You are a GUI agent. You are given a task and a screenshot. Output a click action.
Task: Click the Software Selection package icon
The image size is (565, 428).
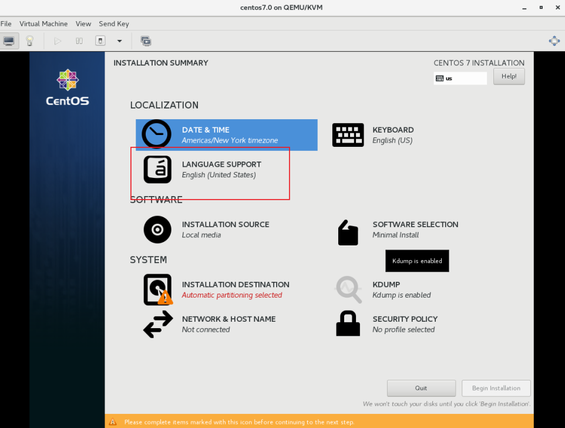348,232
